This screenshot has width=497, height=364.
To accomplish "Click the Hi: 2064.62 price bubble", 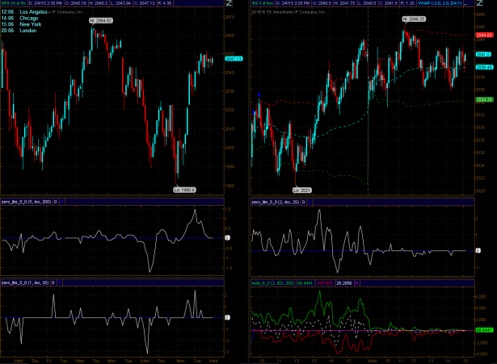I will click(101, 20).
